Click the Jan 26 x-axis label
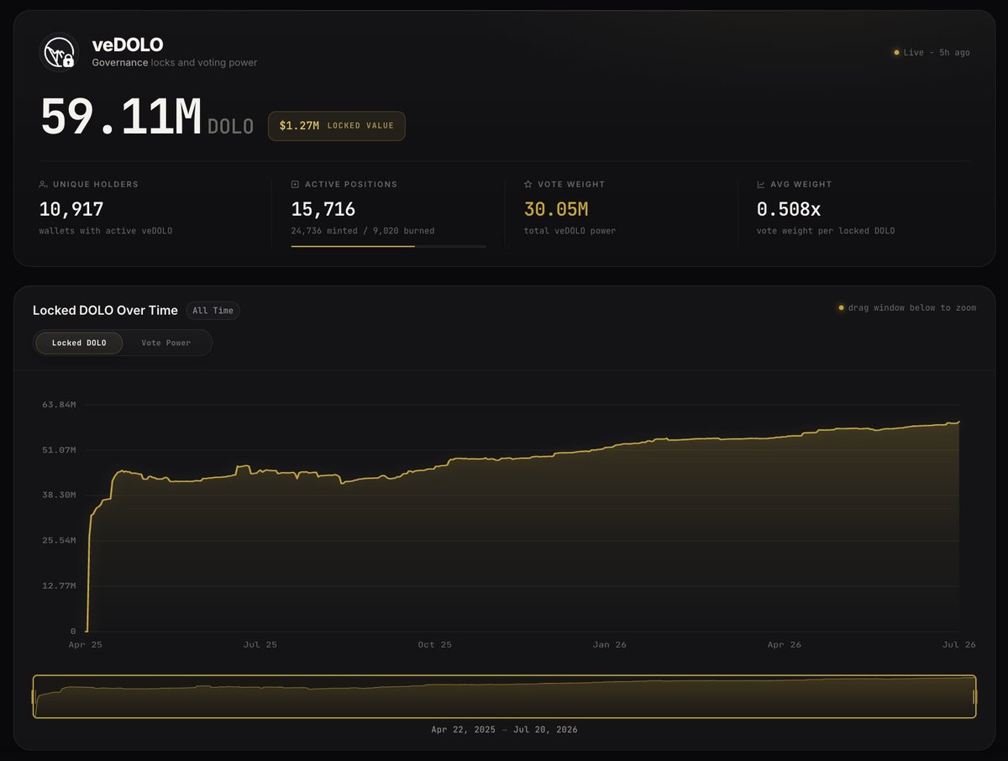 point(610,645)
